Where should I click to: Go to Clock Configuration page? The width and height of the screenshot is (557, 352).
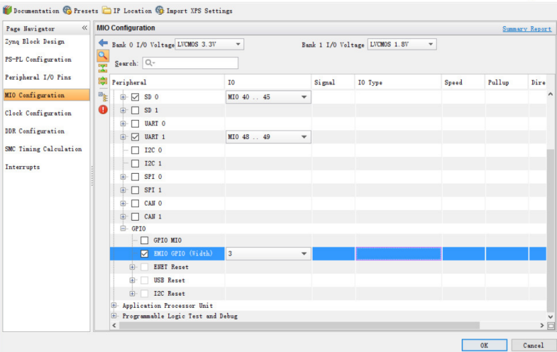pos(38,113)
